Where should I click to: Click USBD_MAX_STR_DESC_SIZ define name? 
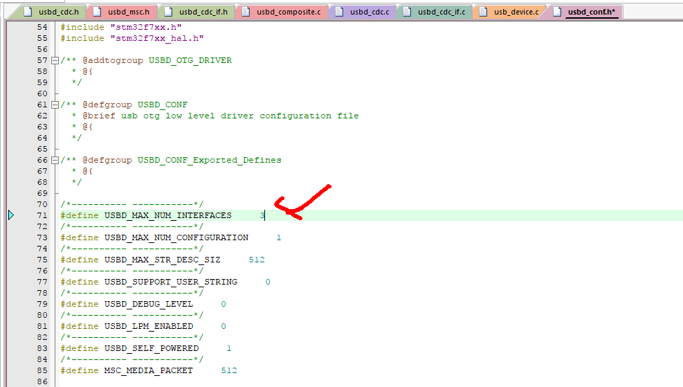(x=162, y=260)
